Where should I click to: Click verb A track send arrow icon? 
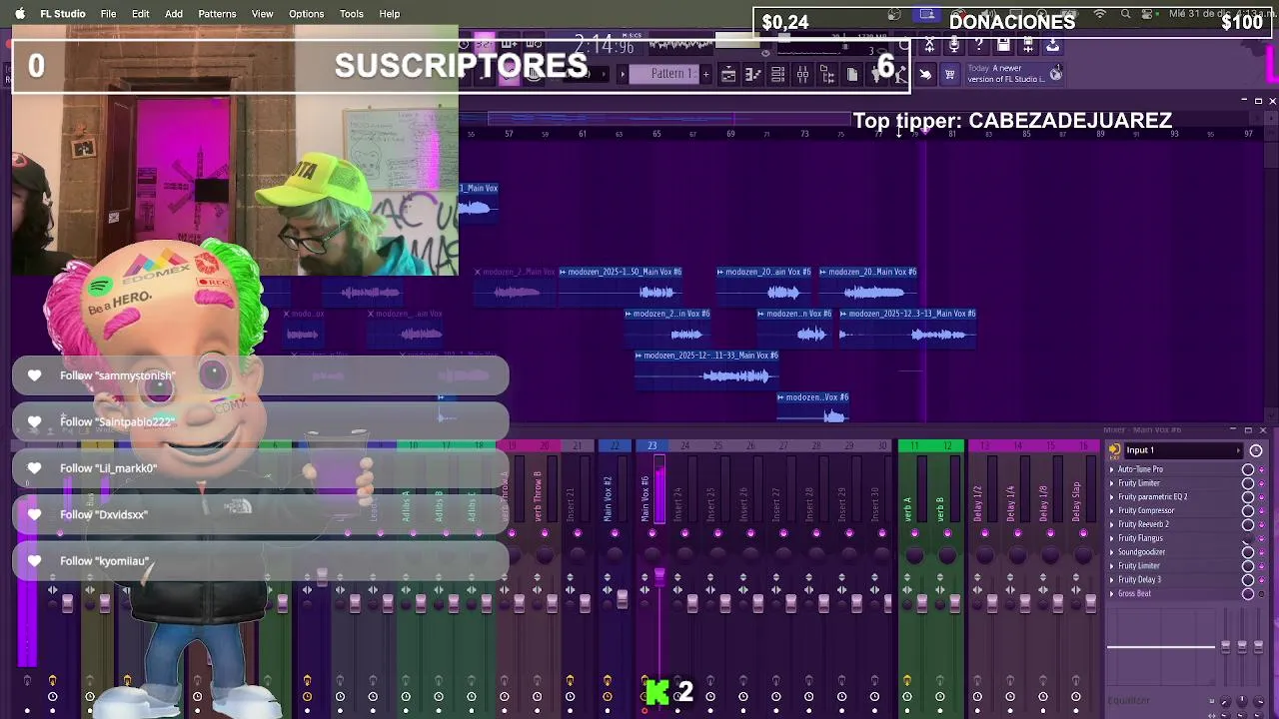pos(907,681)
